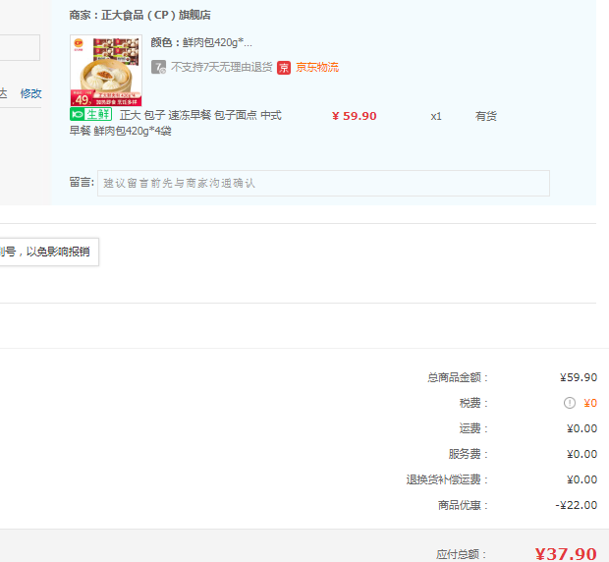Focus the 留言 message input field
The height and width of the screenshot is (562, 609).
[323, 183]
